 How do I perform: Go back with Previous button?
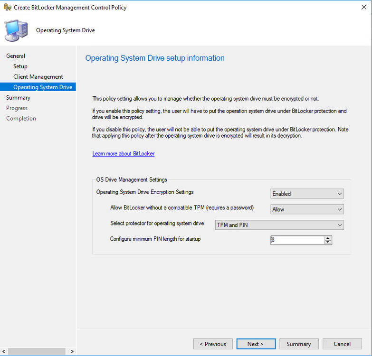[x=213, y=344]
